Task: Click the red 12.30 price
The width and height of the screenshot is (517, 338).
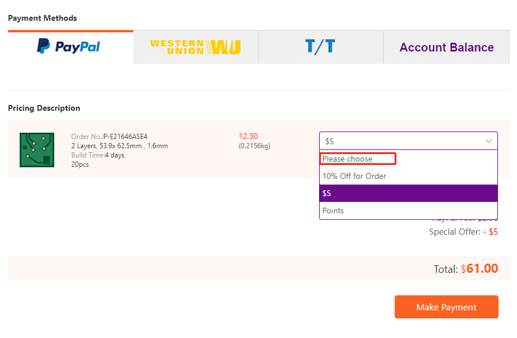Action: [248, 137]
